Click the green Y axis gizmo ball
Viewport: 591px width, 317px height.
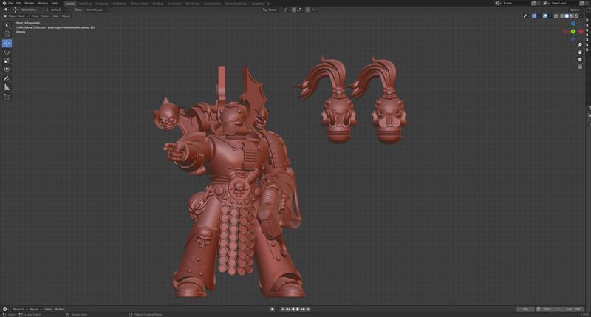click(x=573, y=32)
